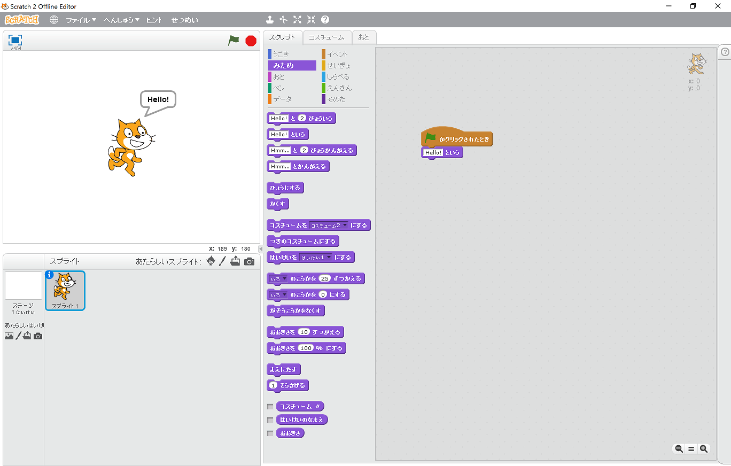Select the おと block category
Image resolution: width=731 pixels, height=466 pixels.
(292, 76)
